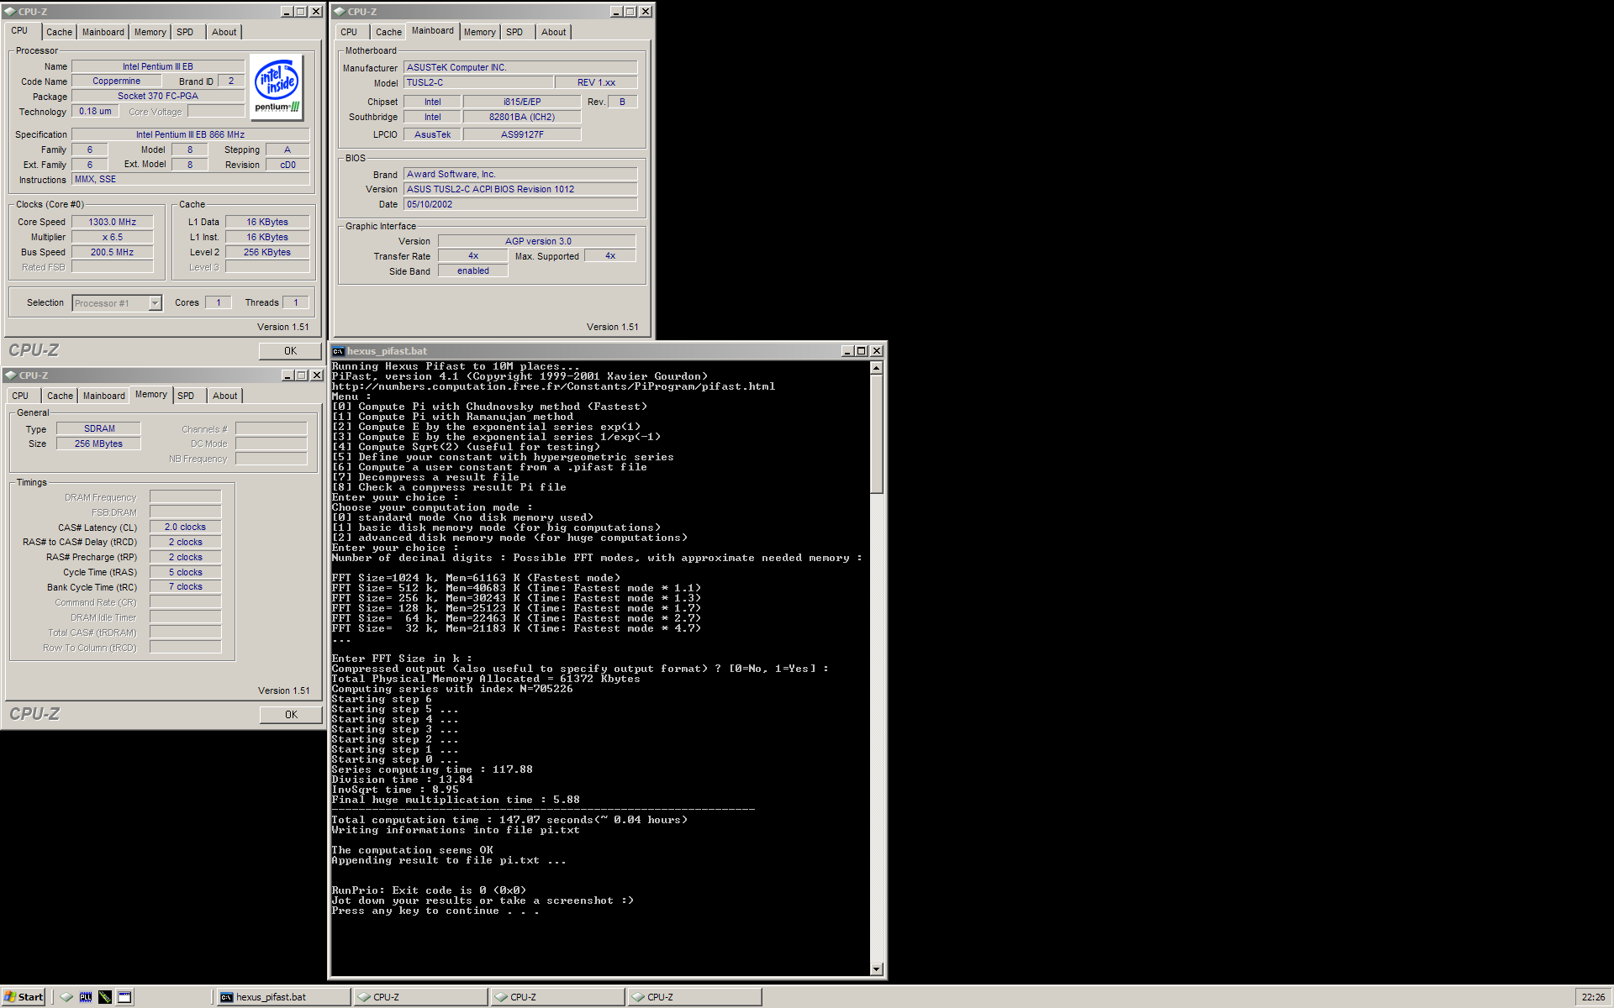Click OK in the CPU tab window

coord(290,351)
